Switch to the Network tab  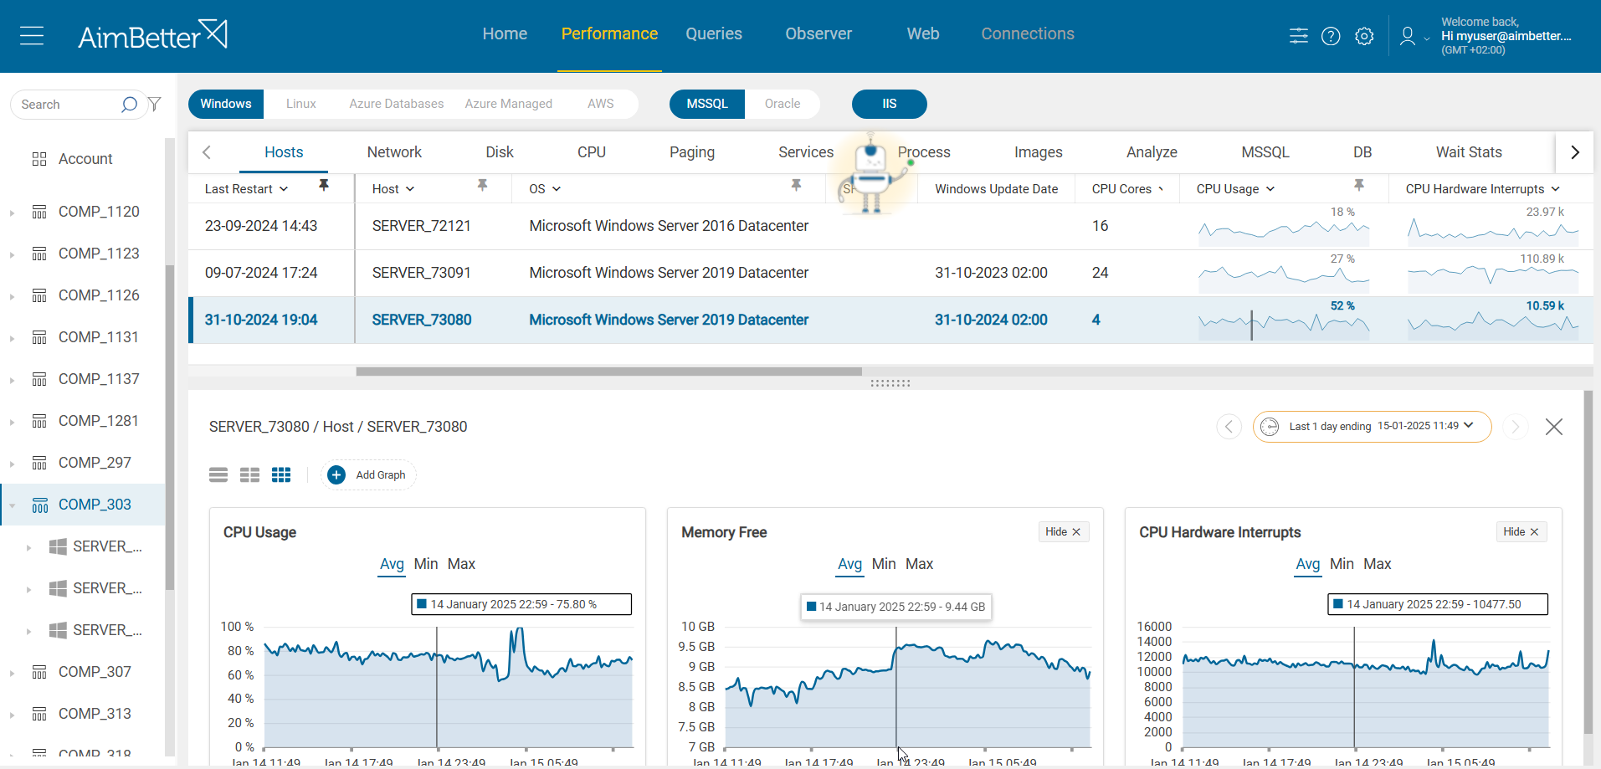coord(394,152)
